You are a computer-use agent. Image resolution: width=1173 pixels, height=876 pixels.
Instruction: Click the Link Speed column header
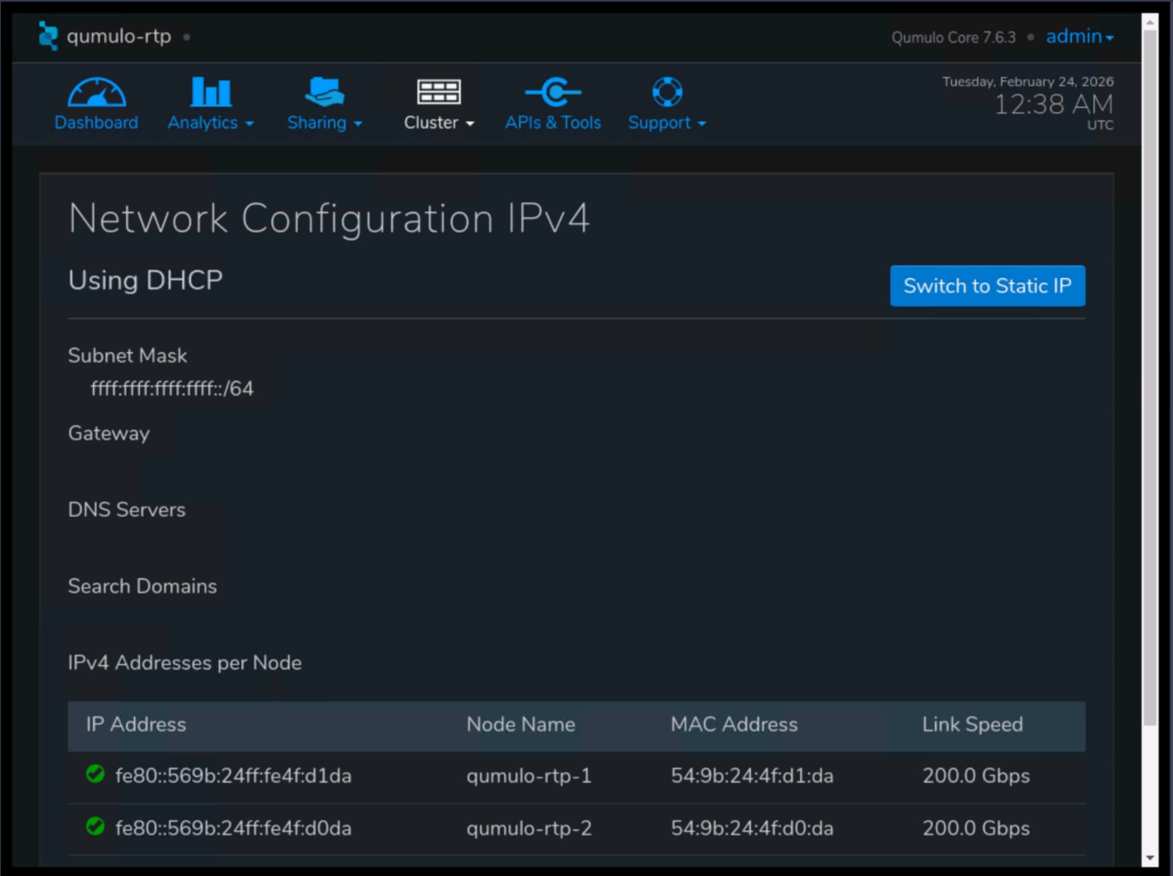(x=973, y=724)
